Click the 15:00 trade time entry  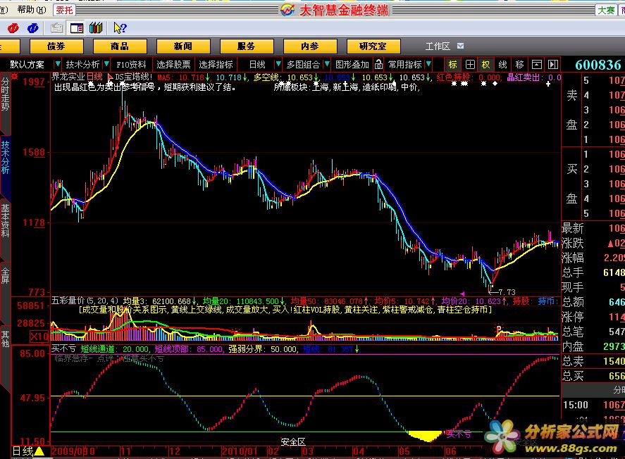[576, 405]
